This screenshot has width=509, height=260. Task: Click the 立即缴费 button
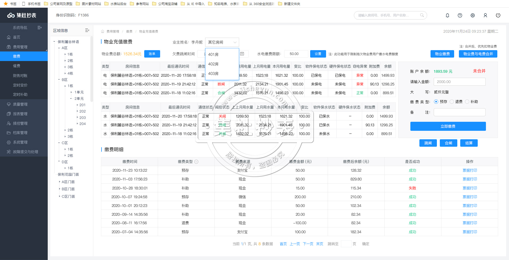pos(448,126)
